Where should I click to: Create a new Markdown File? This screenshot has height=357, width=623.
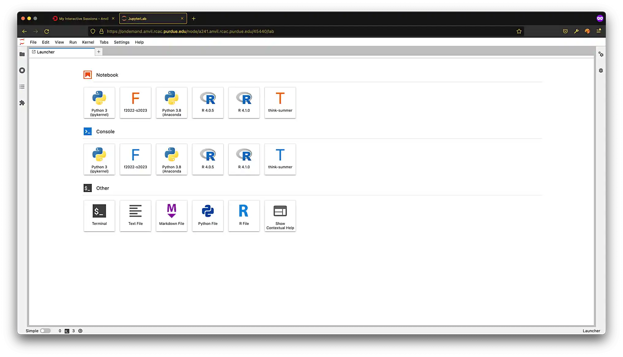point(172,216)
